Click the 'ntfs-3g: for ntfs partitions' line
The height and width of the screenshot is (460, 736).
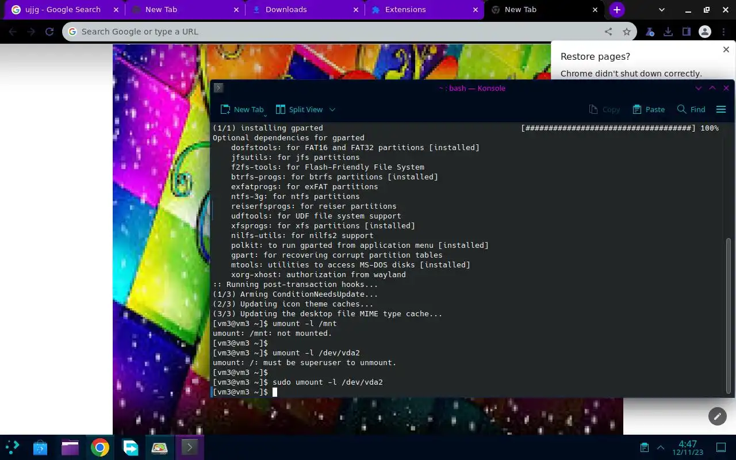click(296, 197)
